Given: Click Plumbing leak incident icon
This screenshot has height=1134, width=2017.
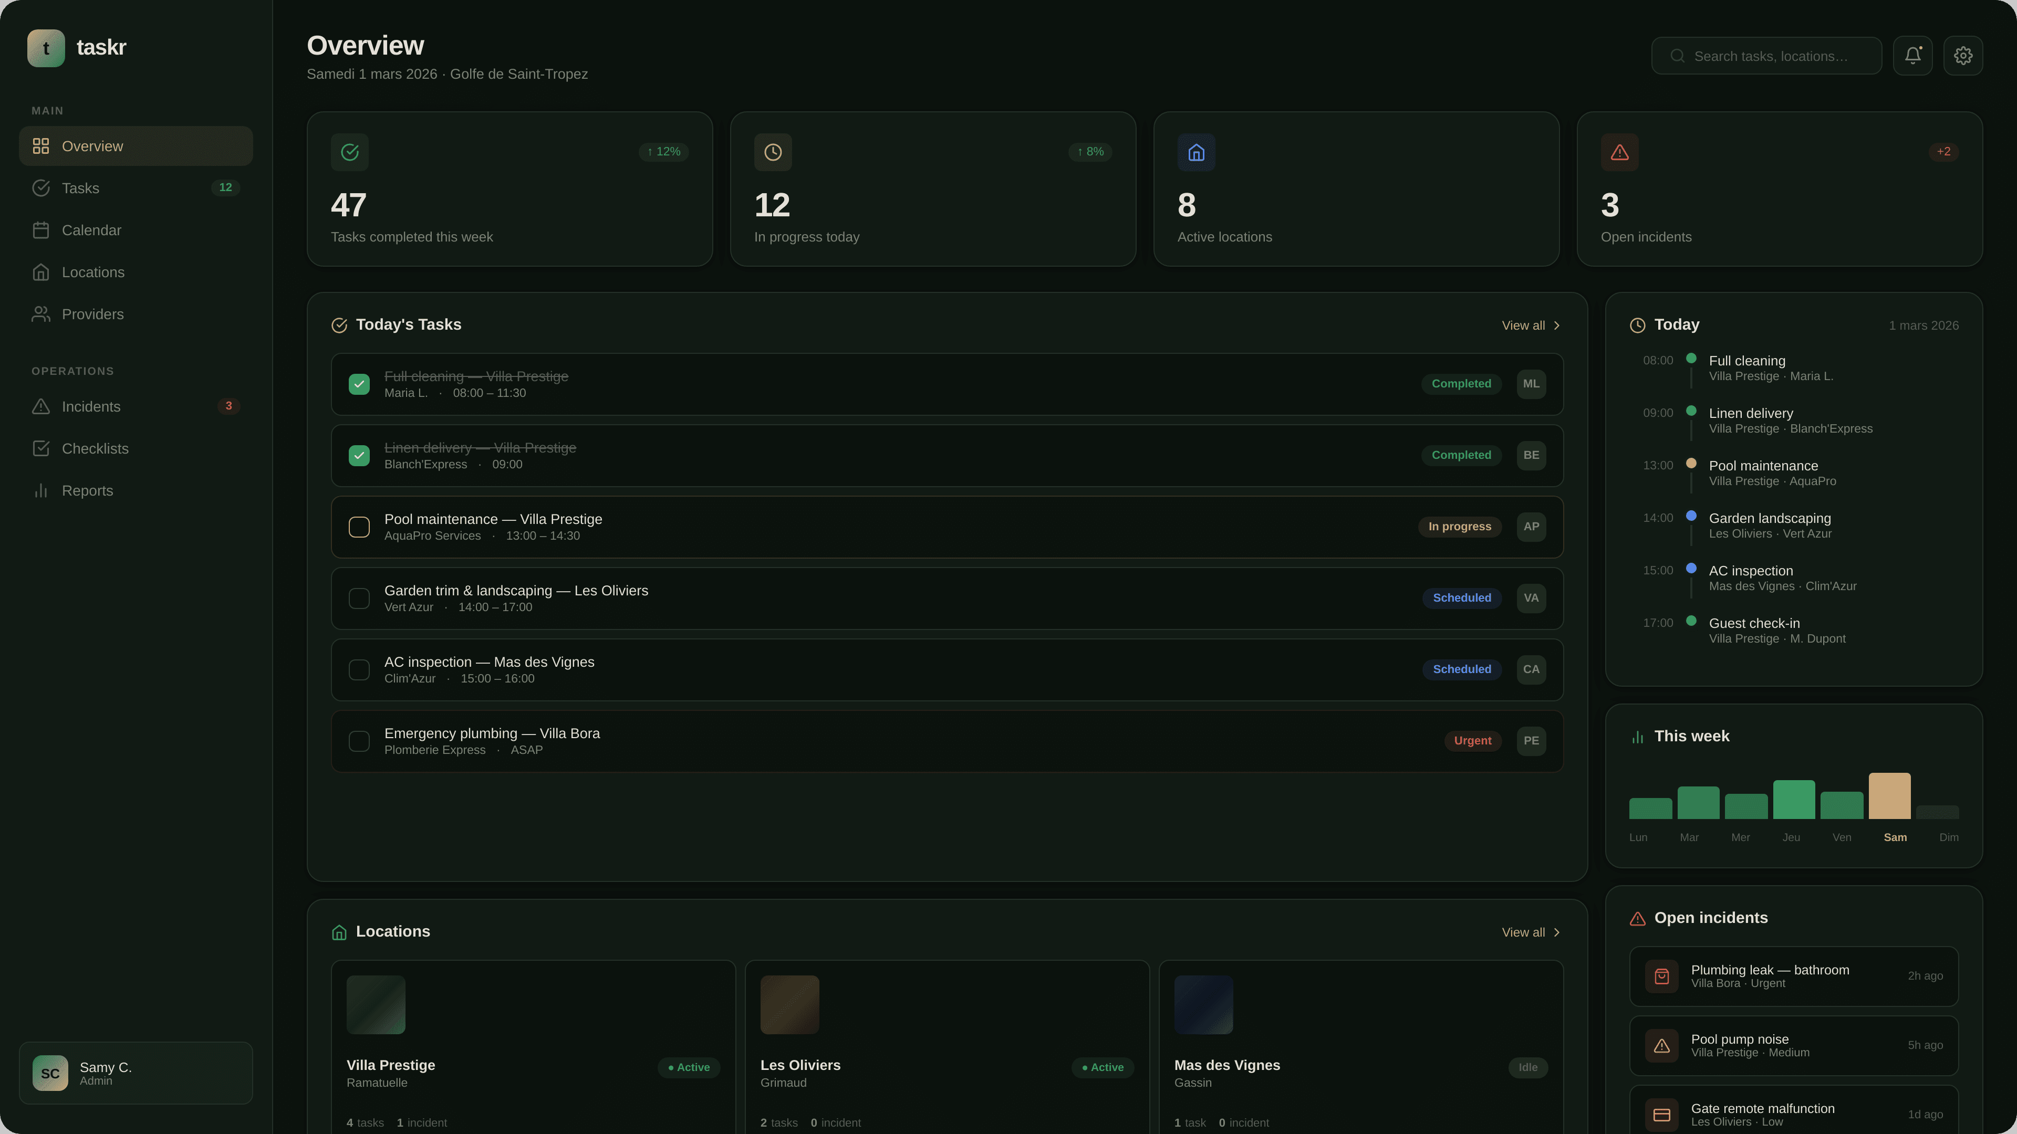Looking at the screenshot, I should (x=1661, y=976).
